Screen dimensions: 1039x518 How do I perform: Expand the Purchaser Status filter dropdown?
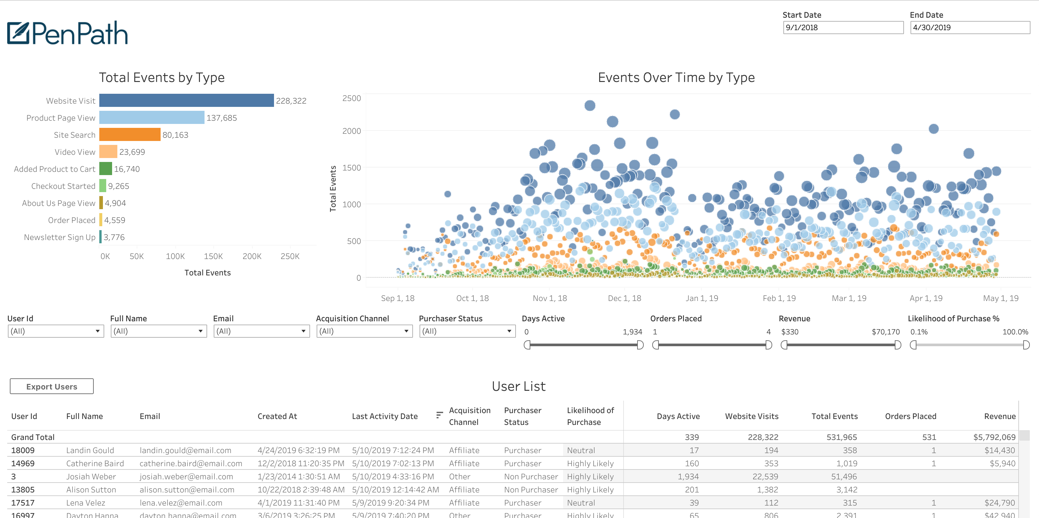pyautogui.click(x=467, y=331)
